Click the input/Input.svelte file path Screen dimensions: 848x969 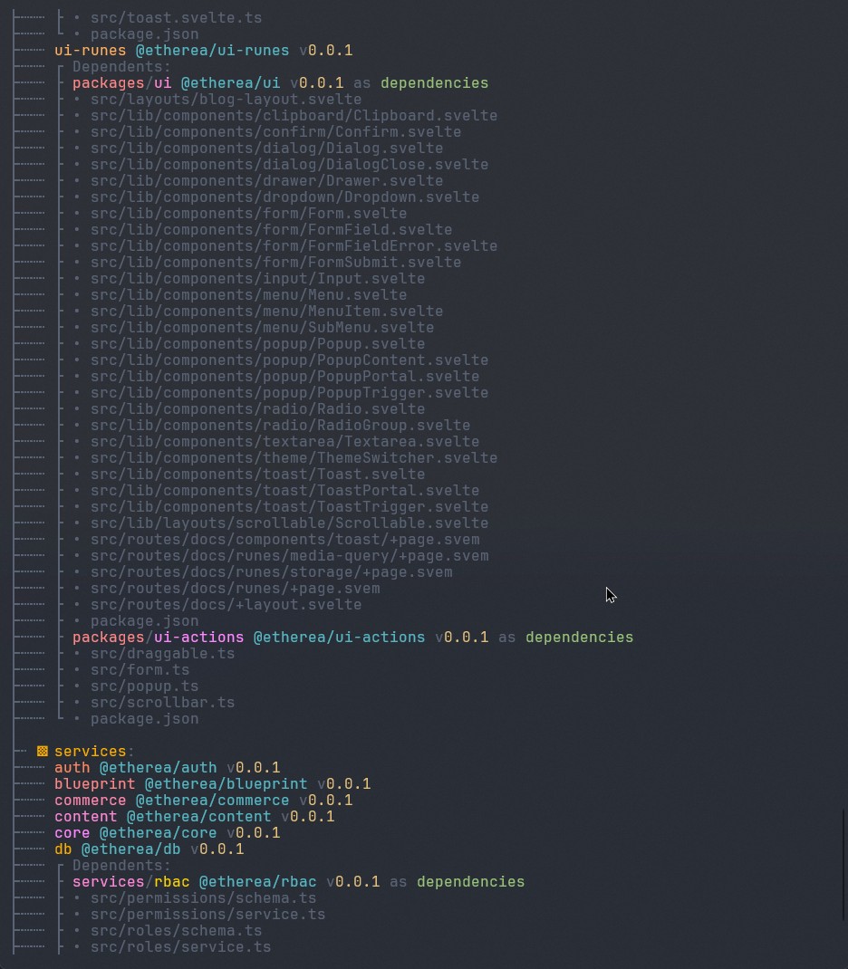257,279
